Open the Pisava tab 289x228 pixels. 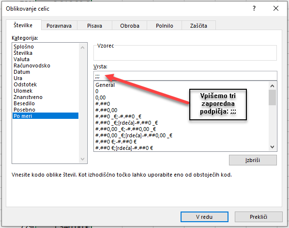pyautogui.click(x=94, y=26)
